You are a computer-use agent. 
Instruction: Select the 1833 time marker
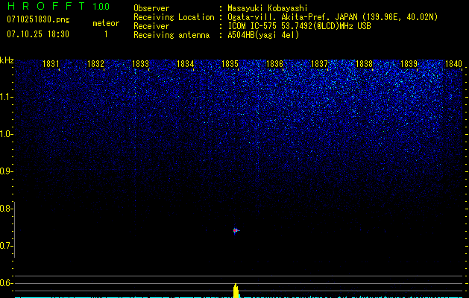tap(140, 65)
